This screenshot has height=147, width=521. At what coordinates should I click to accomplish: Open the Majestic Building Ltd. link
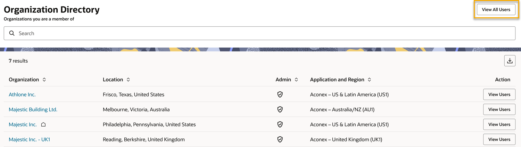coord(33,109)
